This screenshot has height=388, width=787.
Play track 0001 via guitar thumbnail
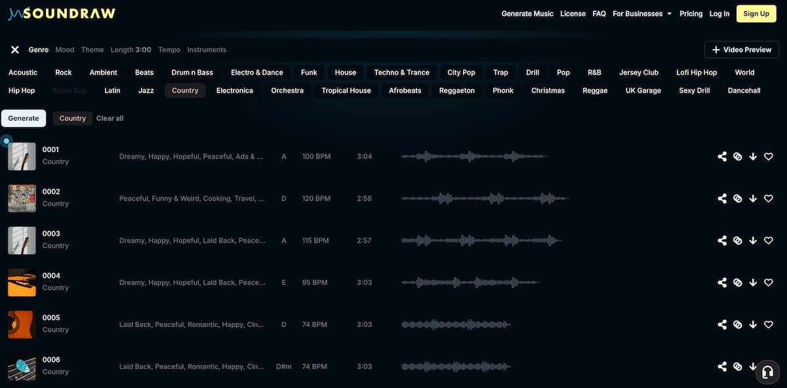(22, 157)
